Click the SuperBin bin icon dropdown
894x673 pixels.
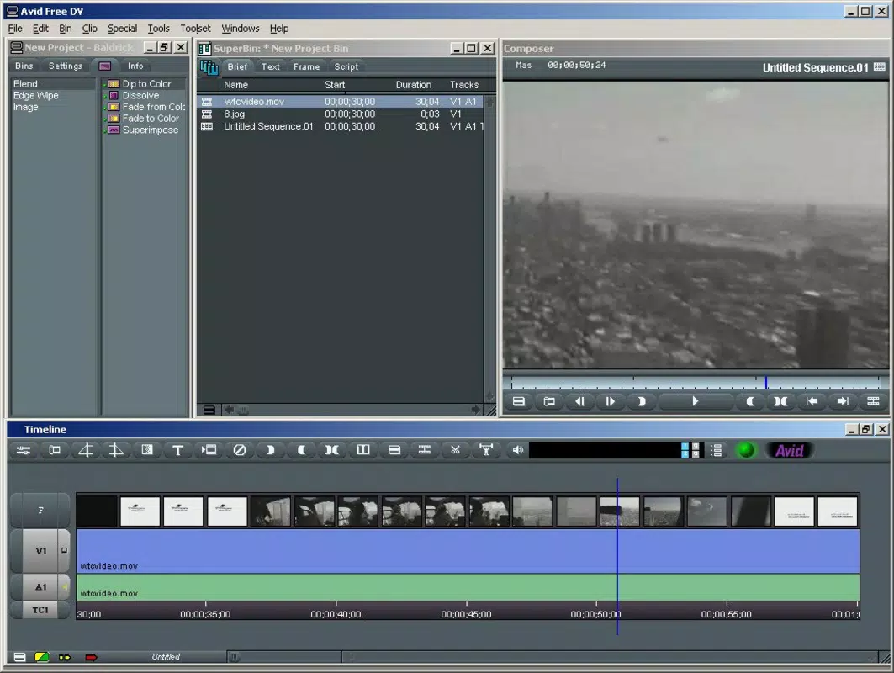point(209,68)
